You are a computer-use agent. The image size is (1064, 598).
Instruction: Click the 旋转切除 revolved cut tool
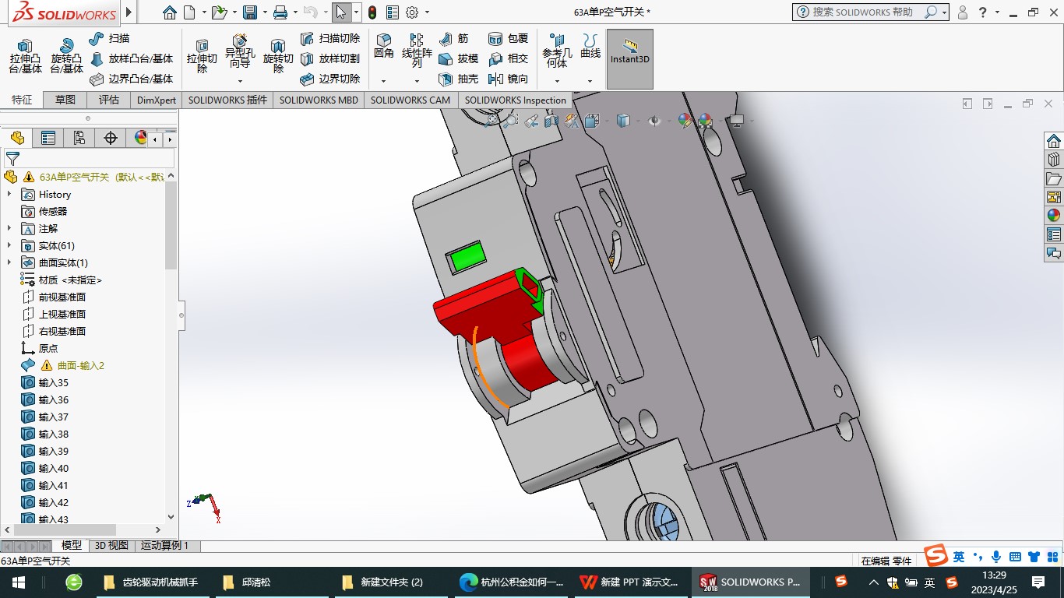click(278, 55)
